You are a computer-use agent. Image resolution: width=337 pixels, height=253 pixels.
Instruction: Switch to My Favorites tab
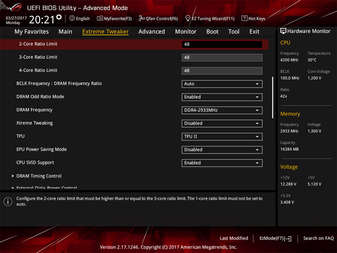32,32
